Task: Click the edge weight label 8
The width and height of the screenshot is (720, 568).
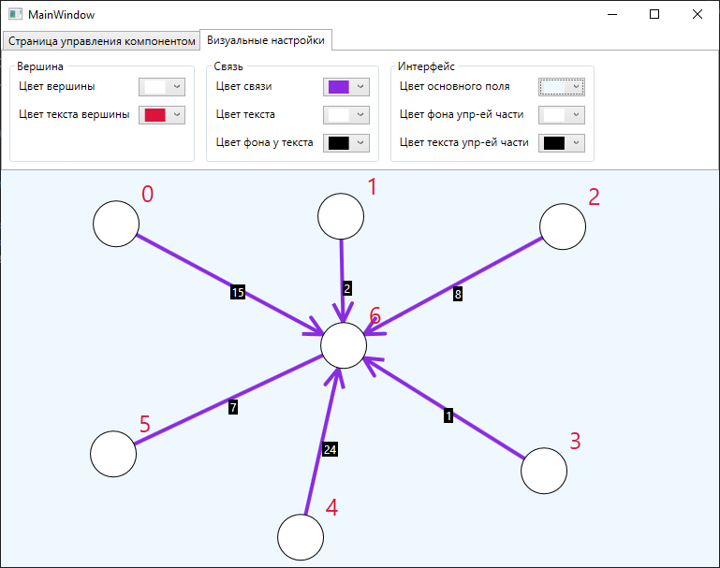Action: click(x=457, y=294)
